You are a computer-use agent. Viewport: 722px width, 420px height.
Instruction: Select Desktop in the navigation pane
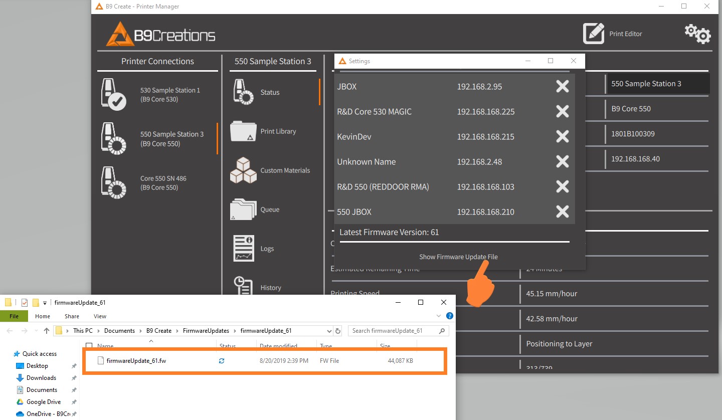tap(37, 366)
